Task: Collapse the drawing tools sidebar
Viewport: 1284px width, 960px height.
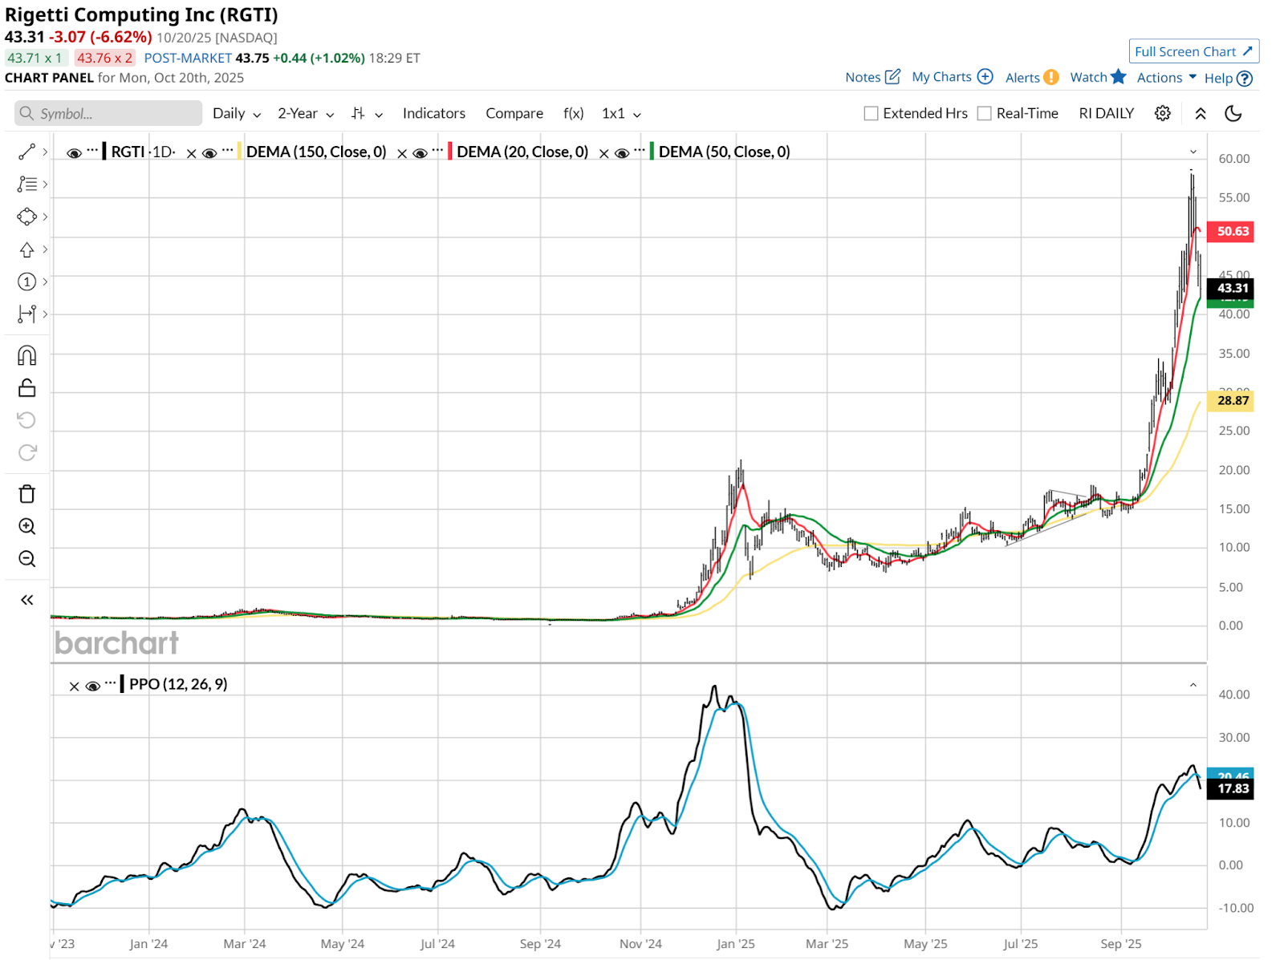Action: click(26, 600)
